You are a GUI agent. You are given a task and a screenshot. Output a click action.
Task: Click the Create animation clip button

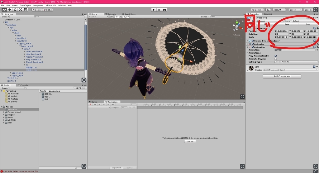[x=190, y=142]
